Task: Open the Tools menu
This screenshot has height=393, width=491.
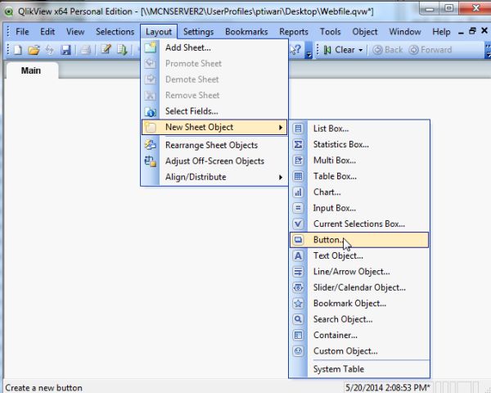Action: 330,32
